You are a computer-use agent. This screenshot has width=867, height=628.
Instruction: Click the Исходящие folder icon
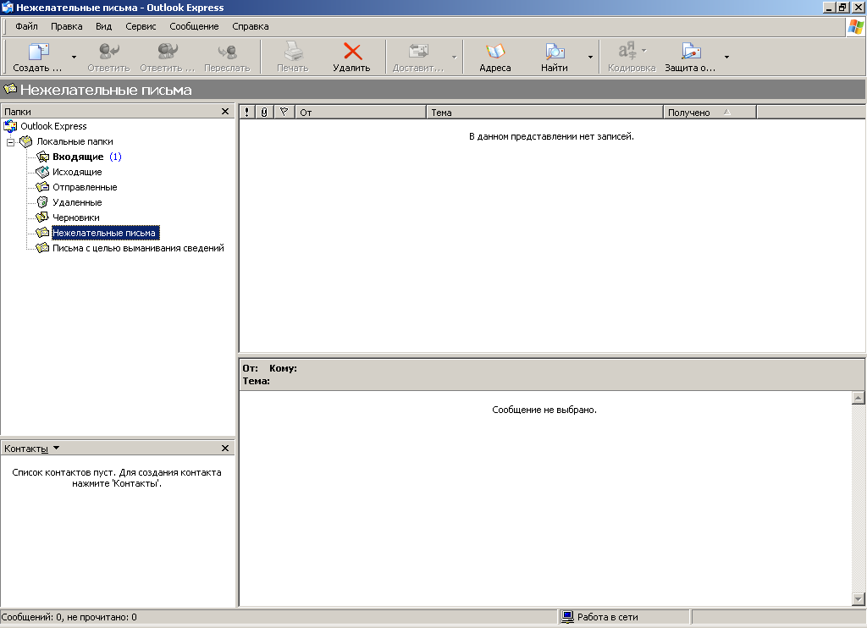tap(42, 172)
